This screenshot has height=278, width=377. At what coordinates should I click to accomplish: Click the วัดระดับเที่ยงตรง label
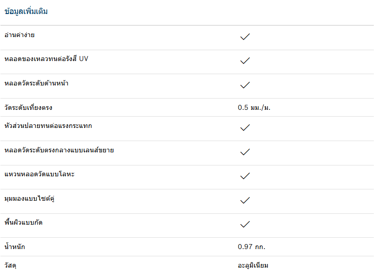pos(29,107)
